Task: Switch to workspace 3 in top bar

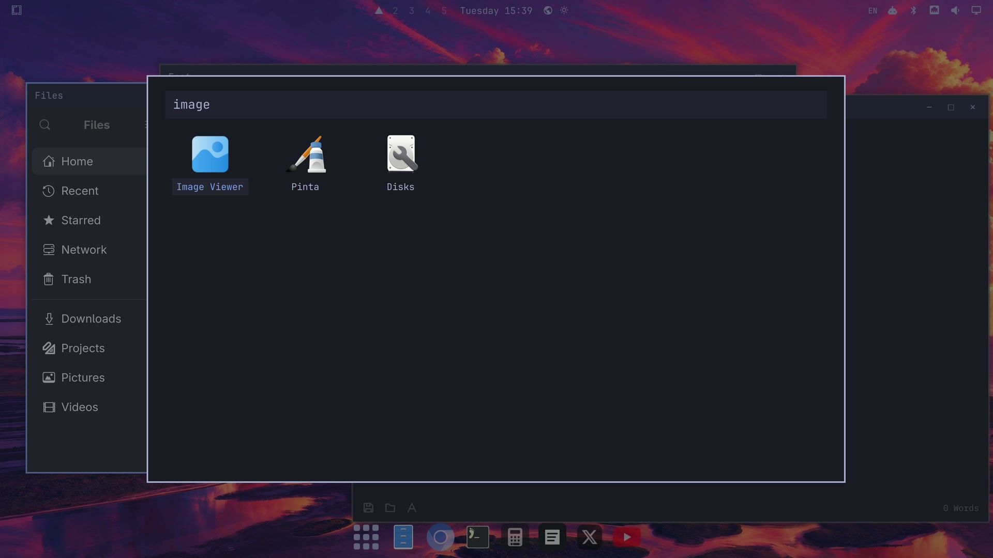Action: coord(412,11)
